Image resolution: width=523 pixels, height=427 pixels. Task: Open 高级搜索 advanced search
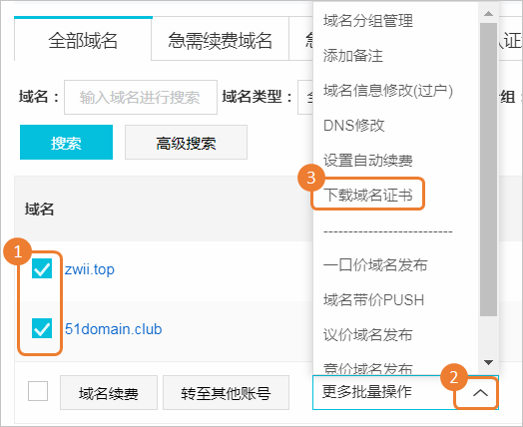(186, 143)
